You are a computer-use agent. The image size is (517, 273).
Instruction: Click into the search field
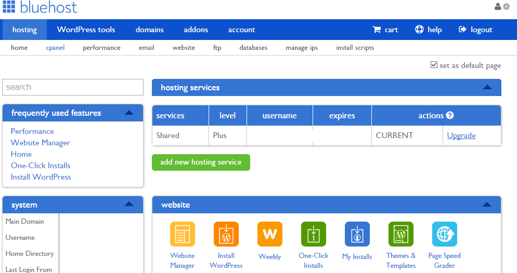(73, 87)
